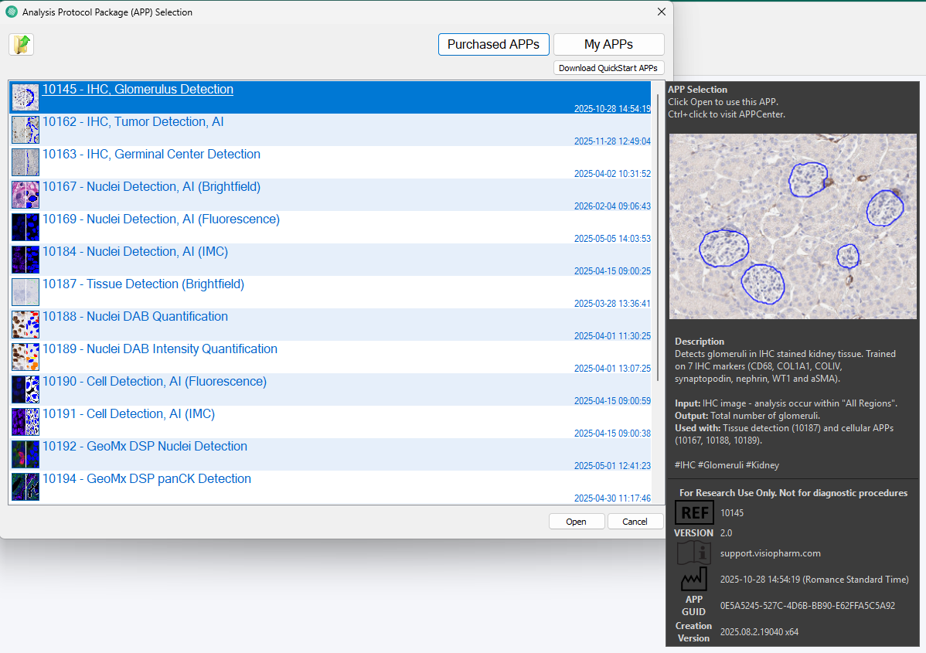The image size is (926, 653).
Task: Click thumbnail icon of 10189 DAB Intensity Quantification
Action: pos(26,357)
